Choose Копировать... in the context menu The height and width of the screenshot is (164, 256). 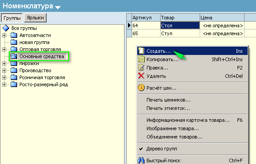[x=192, y=59]
